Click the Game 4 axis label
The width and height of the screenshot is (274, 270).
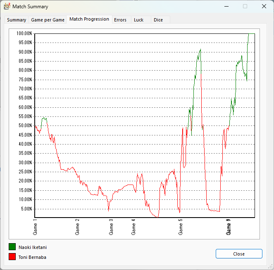[x=133, y=227]
